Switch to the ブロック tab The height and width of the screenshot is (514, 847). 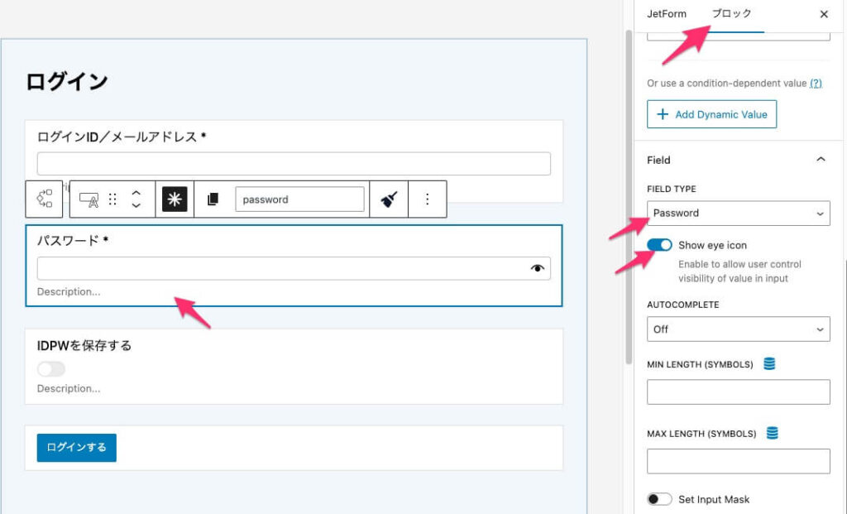click(732, 14)
